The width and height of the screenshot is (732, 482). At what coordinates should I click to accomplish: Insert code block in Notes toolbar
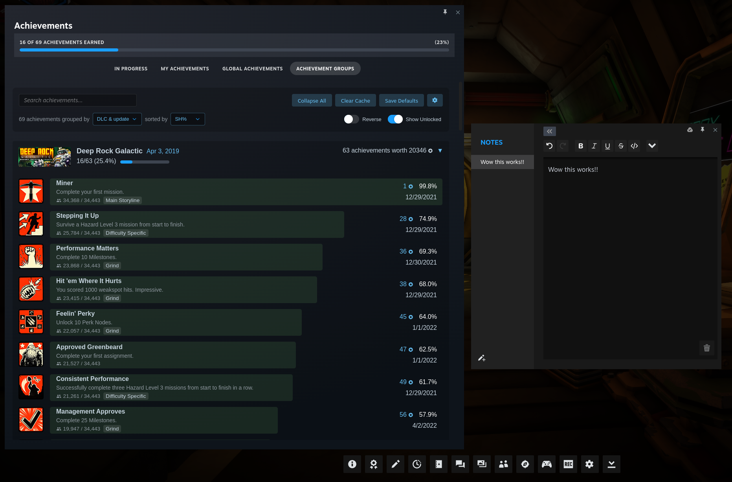point(634,146)
